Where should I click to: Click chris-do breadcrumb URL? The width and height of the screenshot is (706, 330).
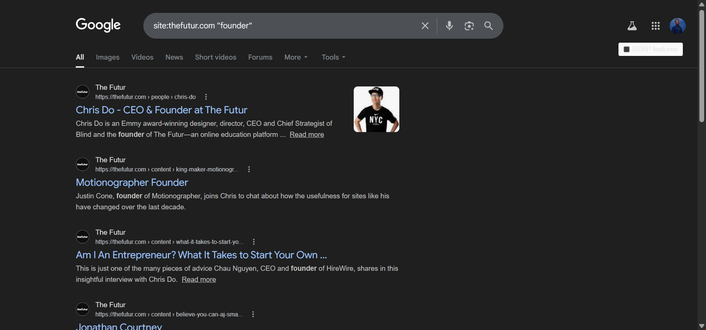[x=146, y=97]
